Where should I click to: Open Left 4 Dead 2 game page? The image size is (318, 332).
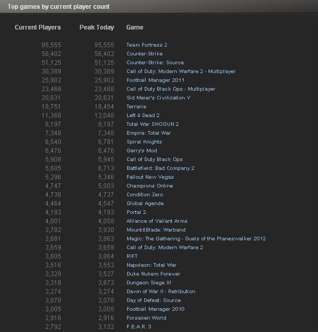143,116
